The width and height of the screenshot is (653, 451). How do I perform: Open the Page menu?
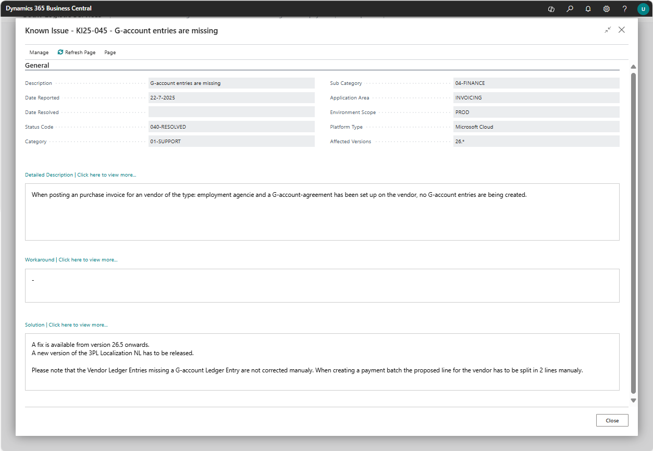pyautogui.click(x=110, y=53)
